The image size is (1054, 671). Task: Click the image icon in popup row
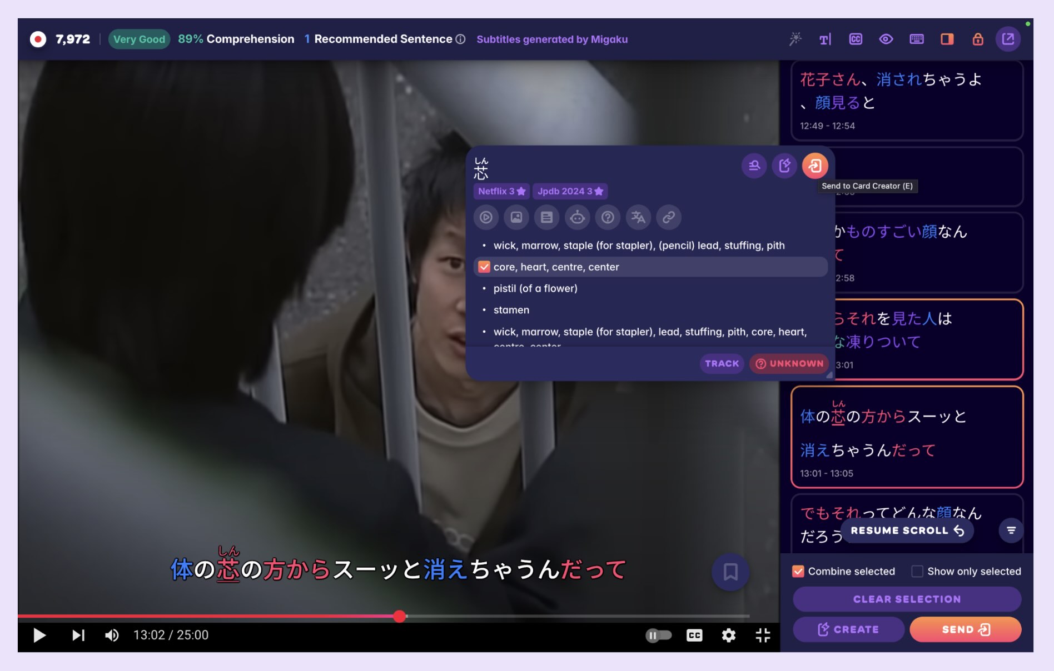(516, 217)
